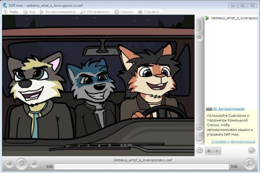Click the elapsed time 0:00 left of progress bar
Image resolution: width=260 pixels, height=173 pixels.
[x=49, y=167]
